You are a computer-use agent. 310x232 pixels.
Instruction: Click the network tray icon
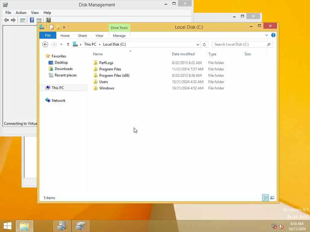(x=274, y=226)
